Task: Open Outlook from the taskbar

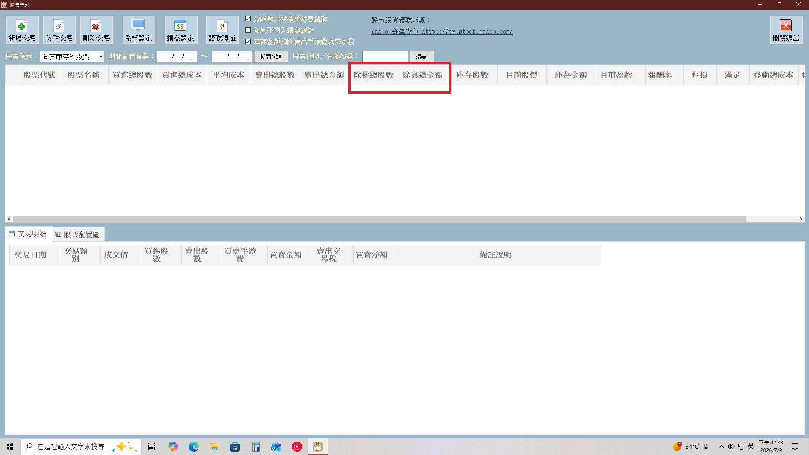Action: pyautogui.click(x=276, y=447)
